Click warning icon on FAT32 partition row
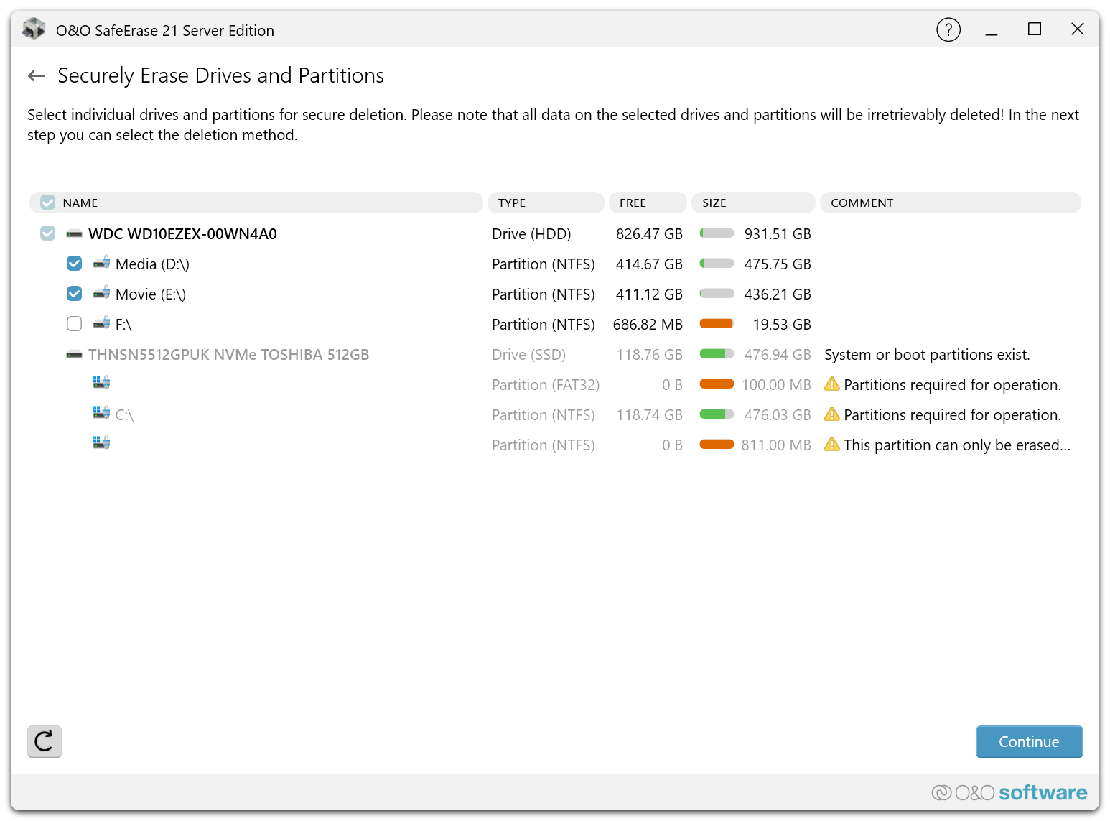 pyautogui.click(x=831, y=384)
